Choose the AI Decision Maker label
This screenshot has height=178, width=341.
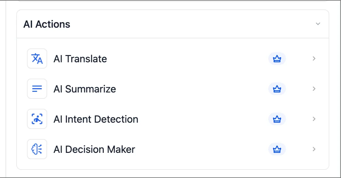pyautogui.click(x=94, y=149)
